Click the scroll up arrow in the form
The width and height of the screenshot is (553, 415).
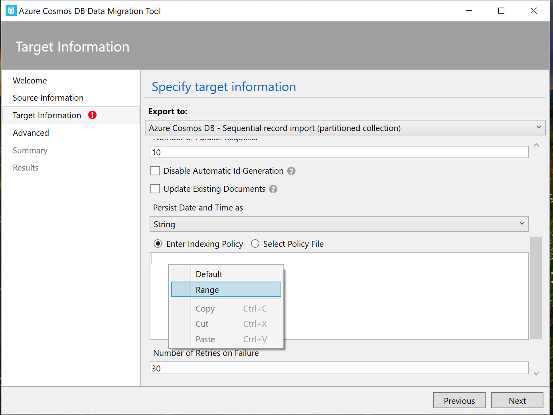536,145
